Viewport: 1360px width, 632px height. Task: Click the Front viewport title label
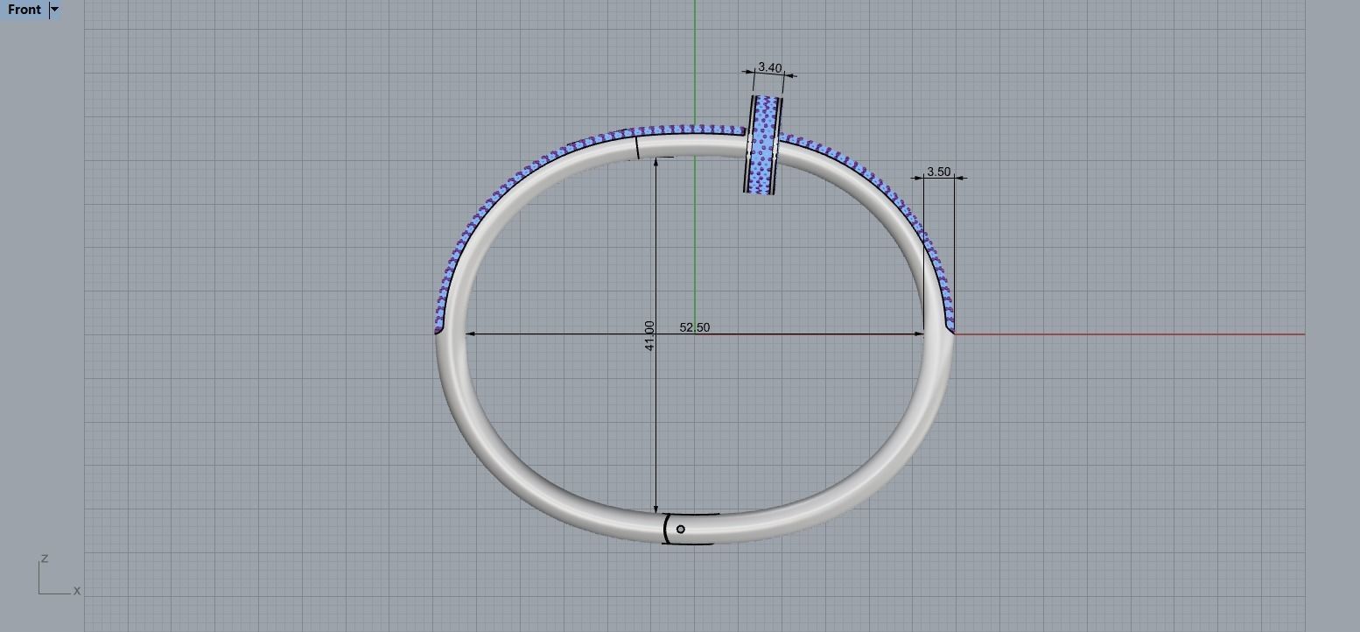(24, 10)
